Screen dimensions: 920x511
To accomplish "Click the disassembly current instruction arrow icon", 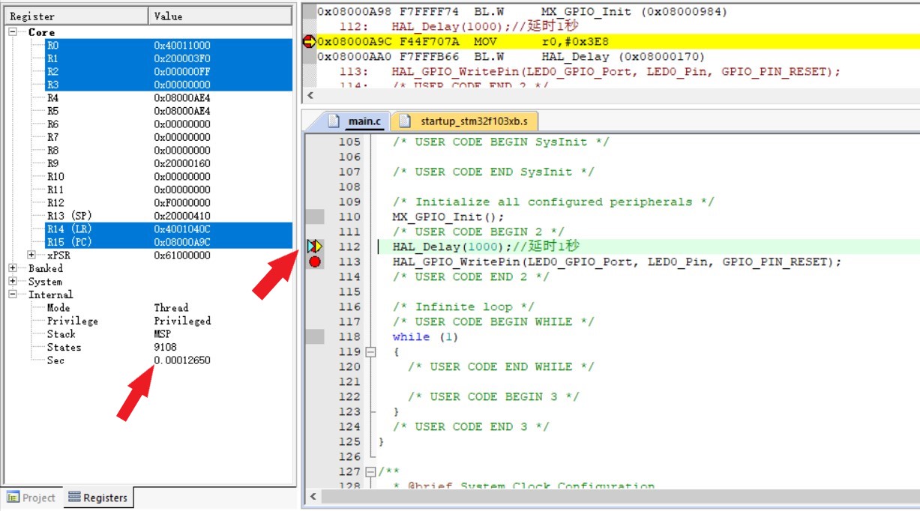I will tap(309, 42).
